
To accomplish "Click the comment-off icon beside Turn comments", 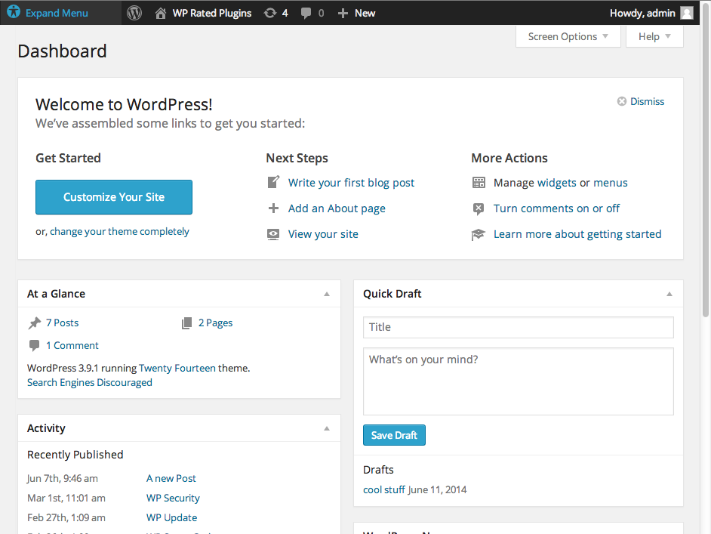I will [479, 208].
